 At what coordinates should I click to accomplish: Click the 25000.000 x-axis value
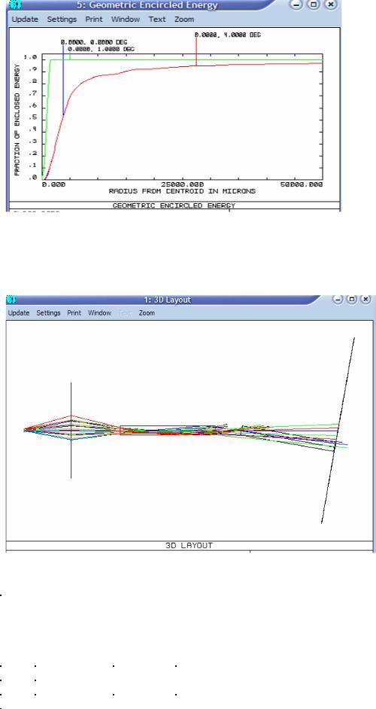tap(182, 184)
